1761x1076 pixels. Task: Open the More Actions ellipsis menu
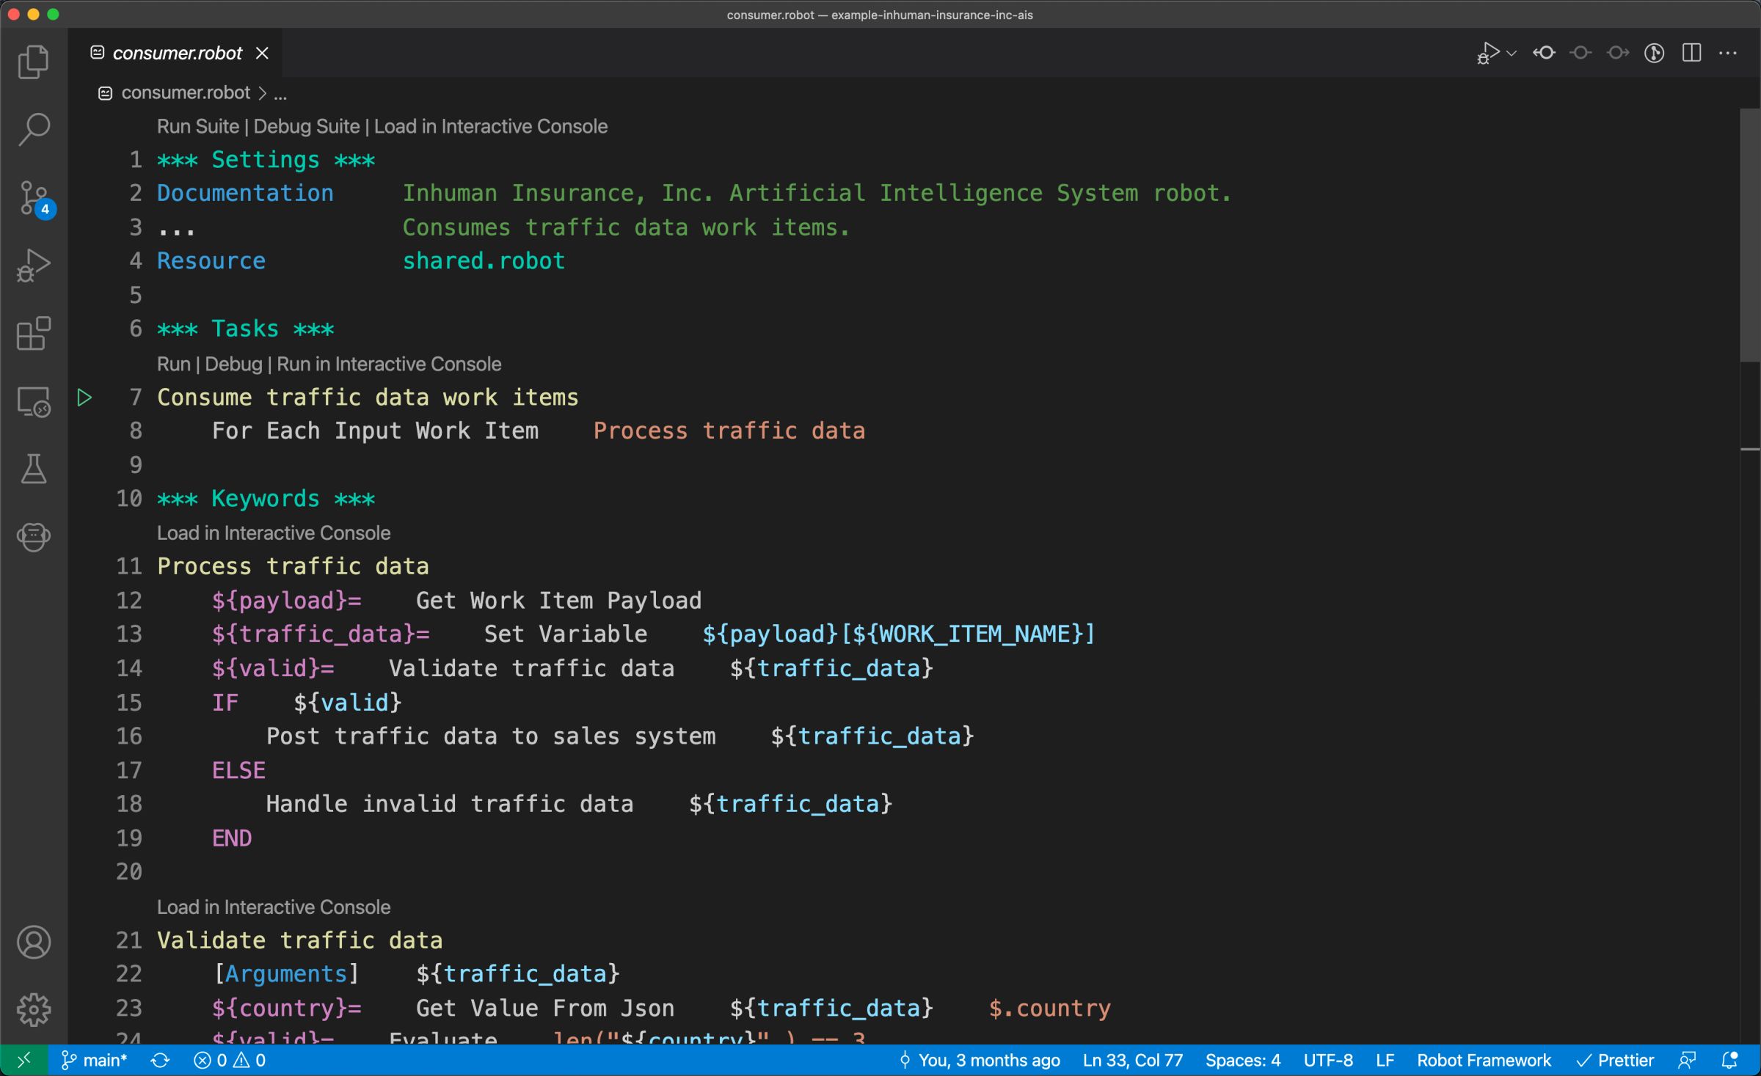(x=1728, y=53)
